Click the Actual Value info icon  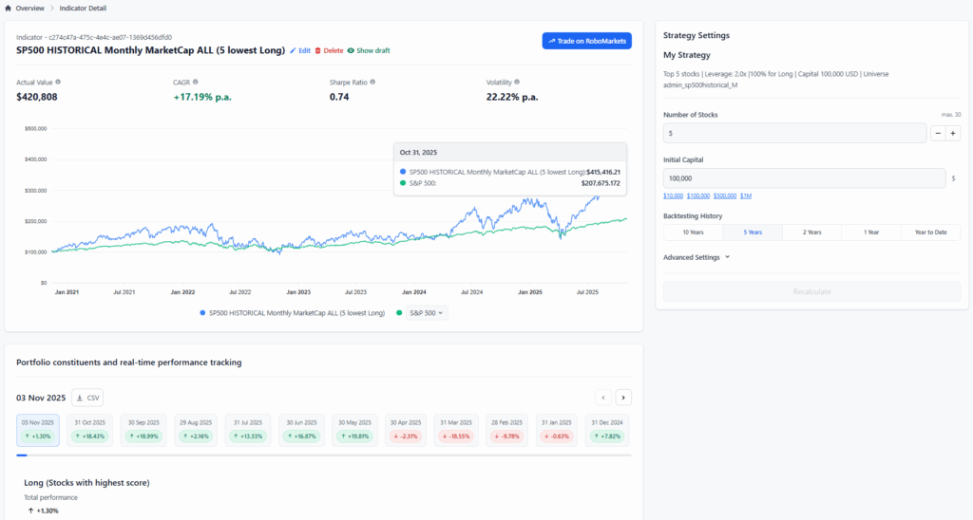click(58, 82)
